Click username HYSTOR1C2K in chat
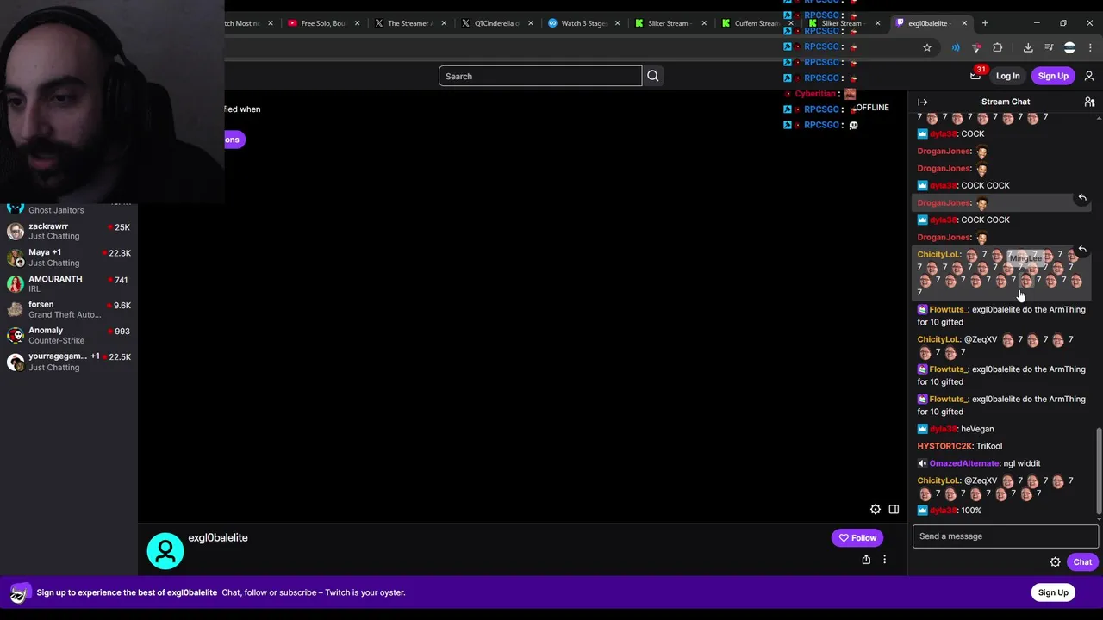The width and height of the screenshot is (1103, 620). click(x=944, y=446)
